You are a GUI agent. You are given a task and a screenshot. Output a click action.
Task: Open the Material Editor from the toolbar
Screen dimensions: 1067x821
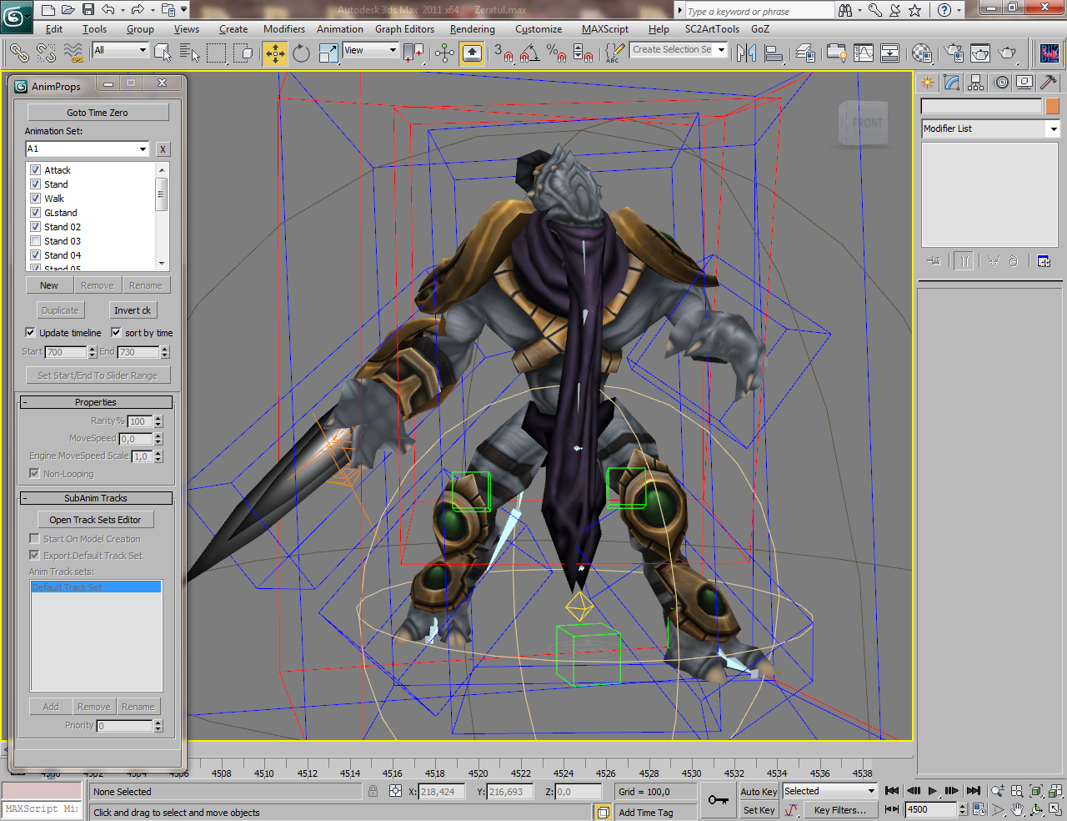922,54
